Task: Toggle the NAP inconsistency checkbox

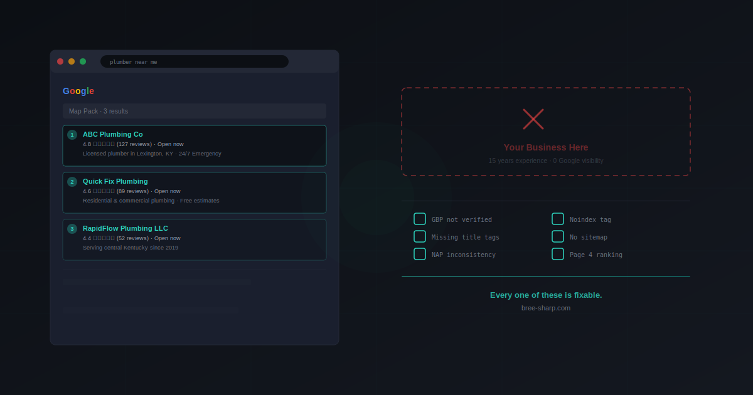Action: pyautogui.click(x=420, y=254)
